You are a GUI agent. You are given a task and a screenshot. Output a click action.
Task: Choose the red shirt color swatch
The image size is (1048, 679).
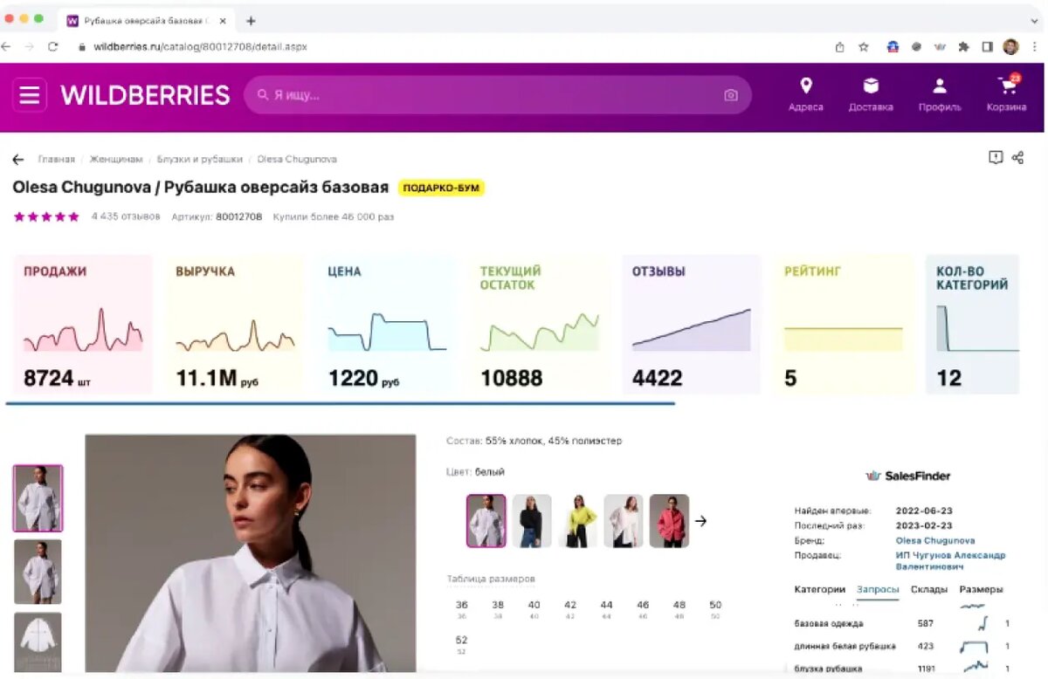point(669,521)
